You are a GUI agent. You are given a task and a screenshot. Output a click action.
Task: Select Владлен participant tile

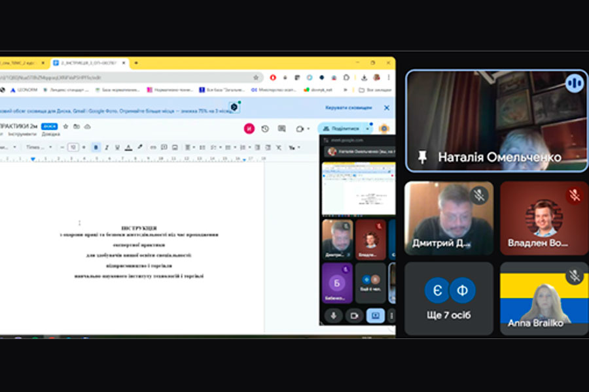(x=544, y=218)
